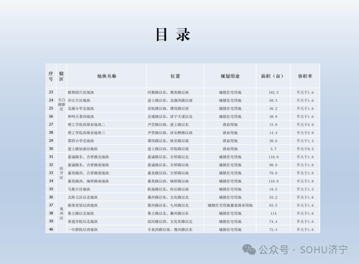Select location 尹营路以南、进士路以东
Screen dimensions: 359x264
[x=168, y=125]
